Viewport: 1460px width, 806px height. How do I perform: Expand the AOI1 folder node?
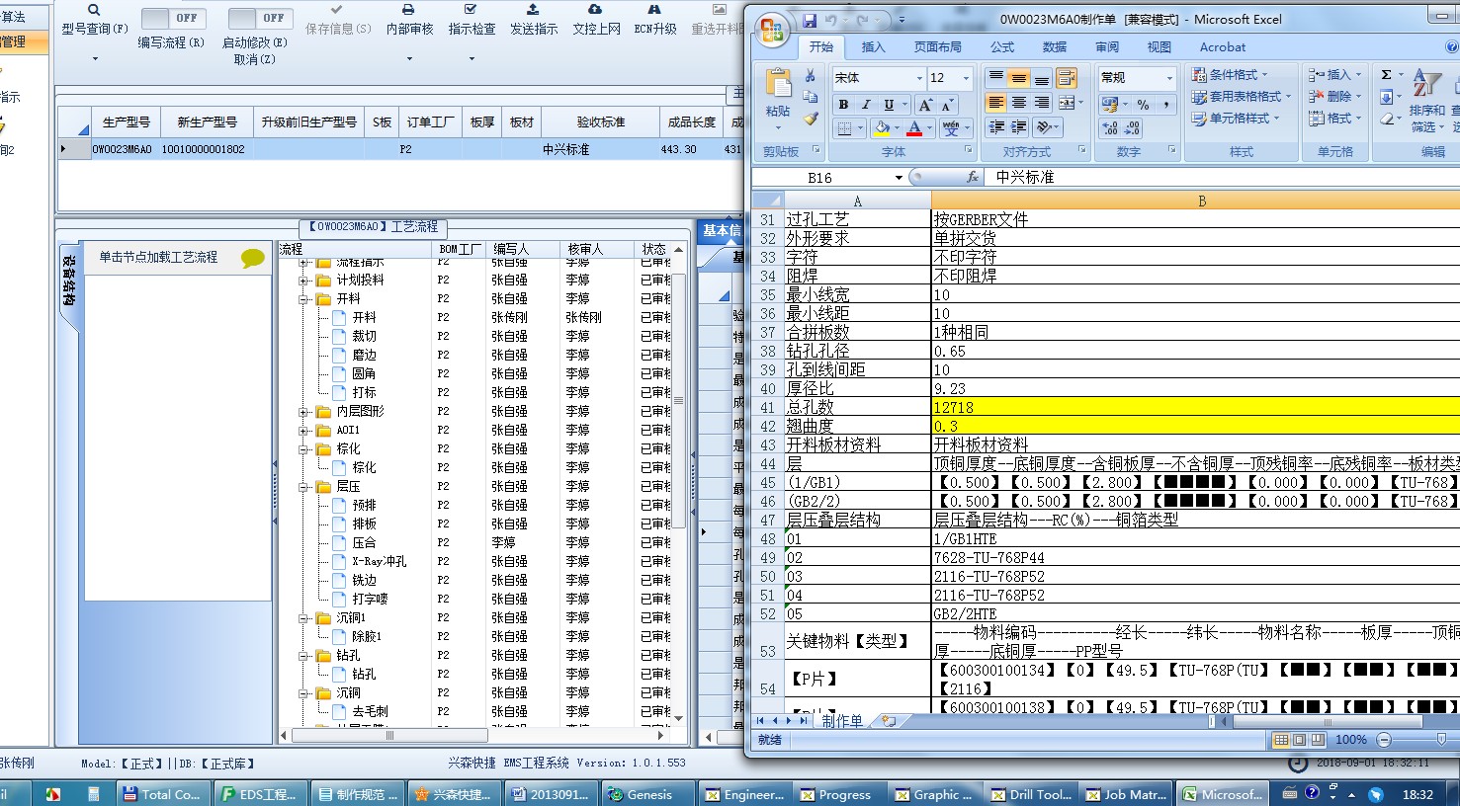click(x=304, y=430)
